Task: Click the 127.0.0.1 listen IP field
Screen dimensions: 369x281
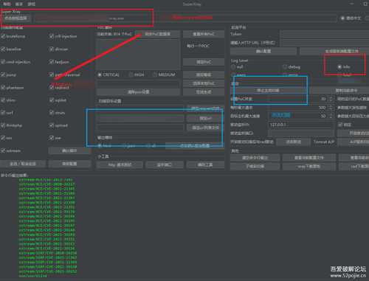Action: pos(301,125)
